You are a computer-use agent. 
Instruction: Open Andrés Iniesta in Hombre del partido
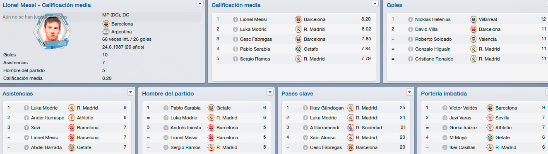[186, 128]
